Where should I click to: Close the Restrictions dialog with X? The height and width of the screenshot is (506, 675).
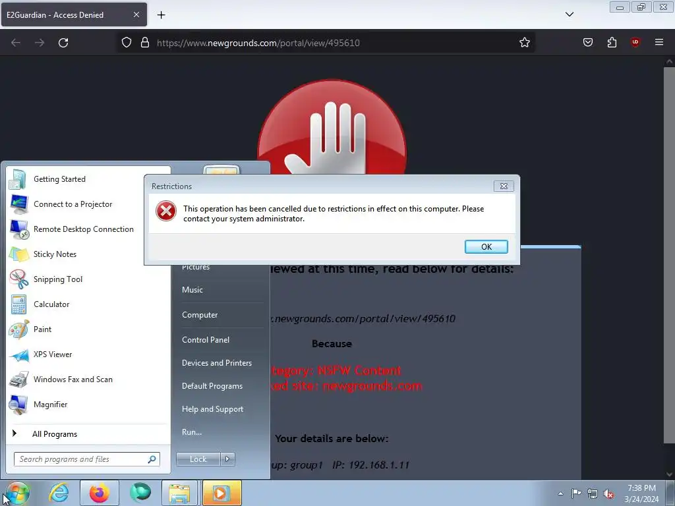click(x=504, y=186)
